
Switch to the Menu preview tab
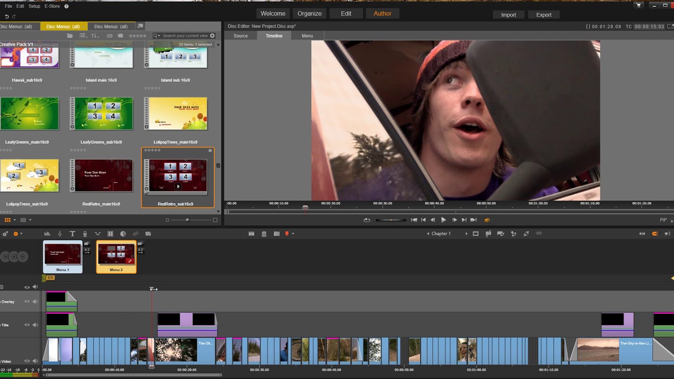click(308, 36)
